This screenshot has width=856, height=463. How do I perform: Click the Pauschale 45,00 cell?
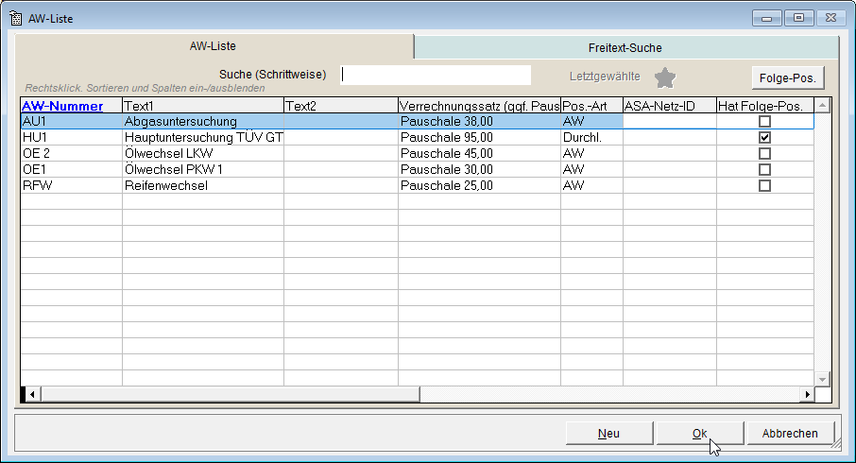click(479, 153)
